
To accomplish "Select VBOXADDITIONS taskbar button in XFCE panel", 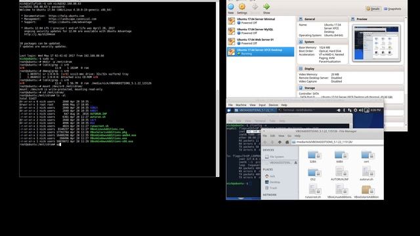I will (255, 110).
